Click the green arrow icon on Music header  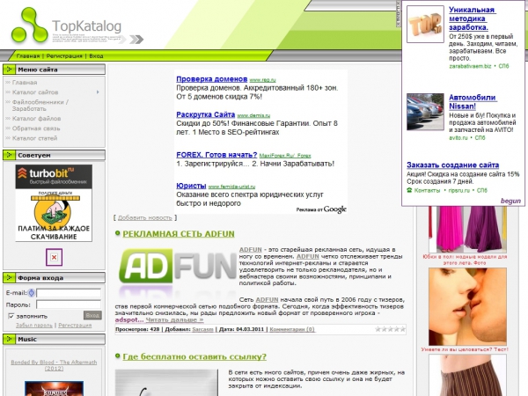(9, 339)
